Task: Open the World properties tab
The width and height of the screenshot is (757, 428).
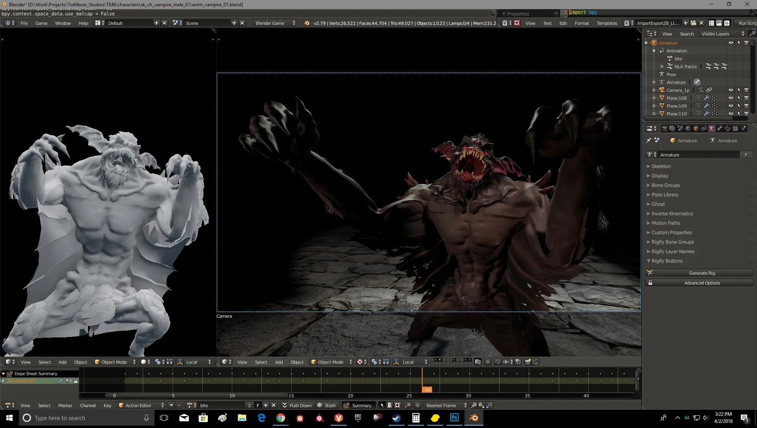Action: 688,128
